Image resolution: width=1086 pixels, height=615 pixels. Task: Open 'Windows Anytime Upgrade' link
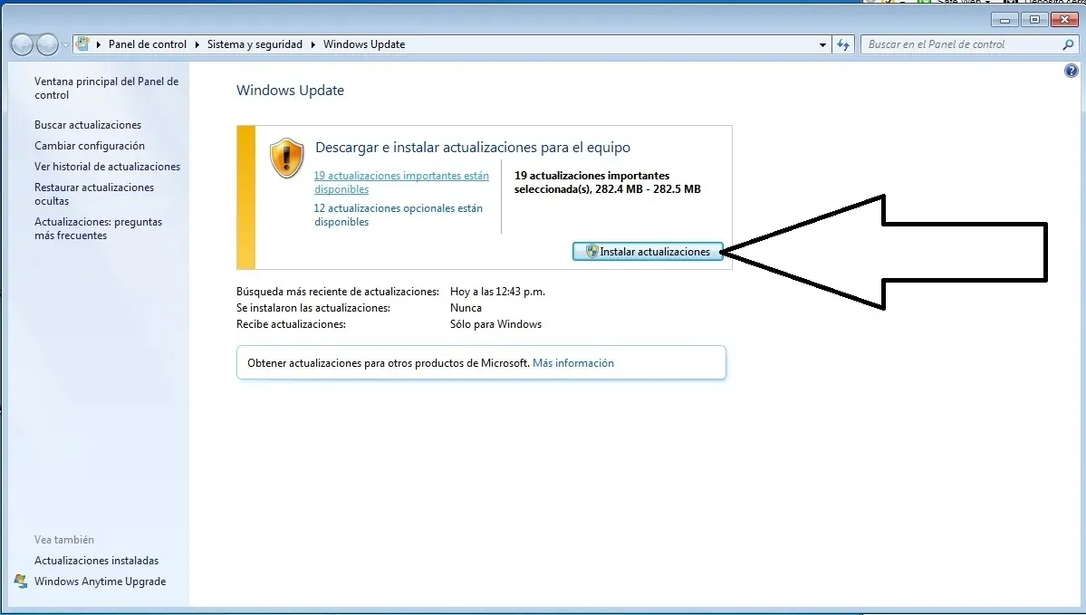click(x=100, y=581)
